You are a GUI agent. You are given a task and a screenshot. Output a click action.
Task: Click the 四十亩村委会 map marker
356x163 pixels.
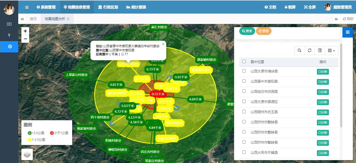coord(100,117)
